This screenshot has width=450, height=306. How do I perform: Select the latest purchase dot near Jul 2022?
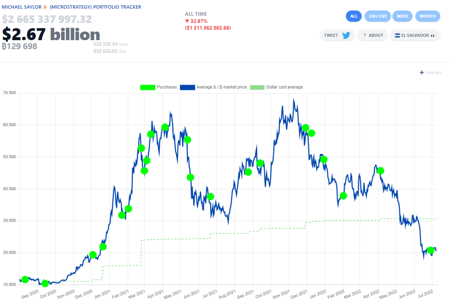[430, 250]
